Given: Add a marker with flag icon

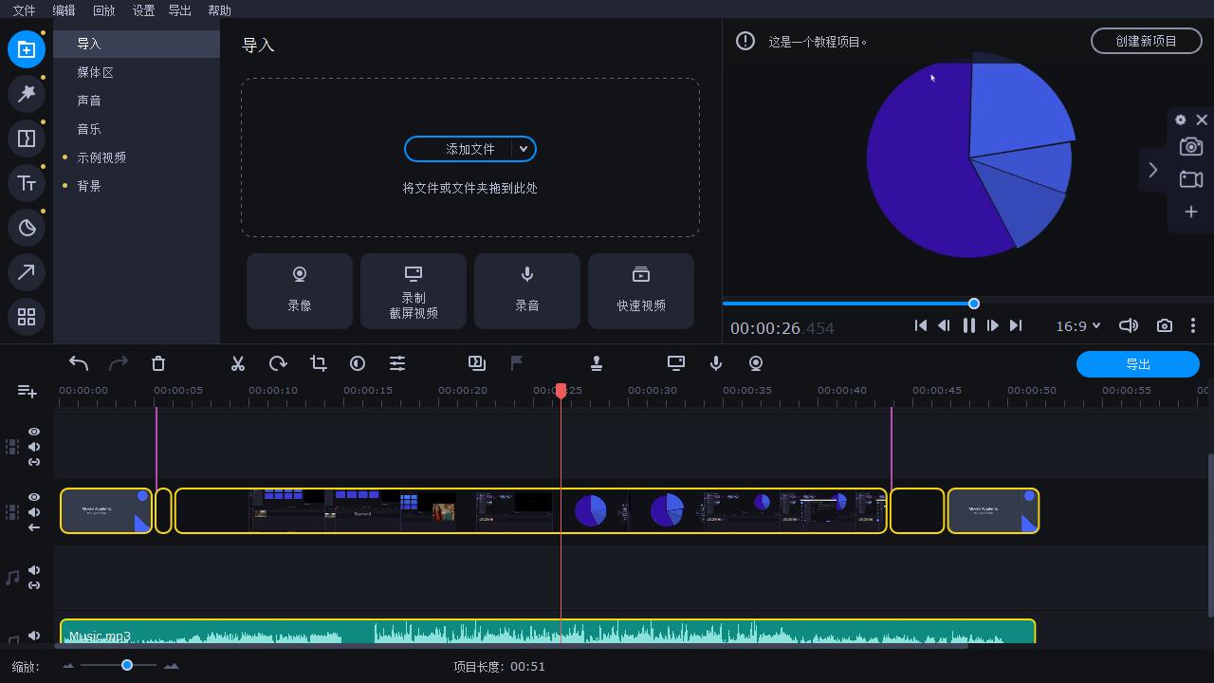Looking at the screenshot, I should click(x=517, y=363).
